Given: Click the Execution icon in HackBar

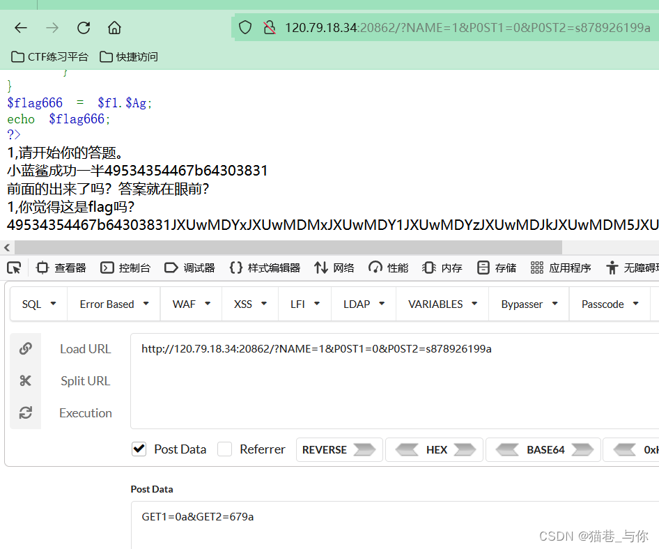Looking at the screenshot, I should (26, 412).
